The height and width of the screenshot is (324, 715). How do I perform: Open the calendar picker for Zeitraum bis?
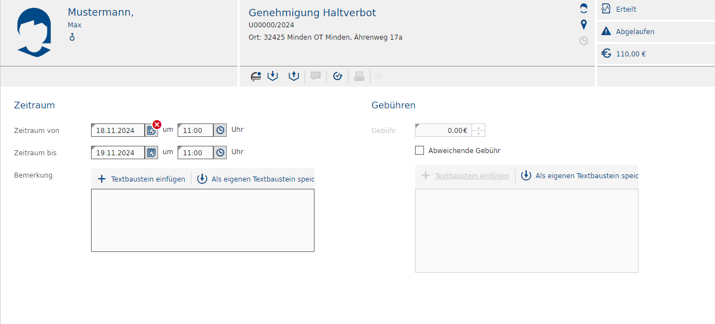(x=151, y=153)
